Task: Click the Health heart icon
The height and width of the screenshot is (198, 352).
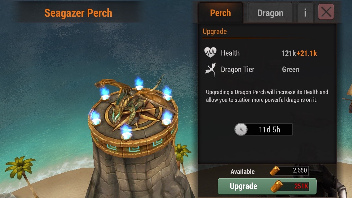Action: tap(210, 52)
